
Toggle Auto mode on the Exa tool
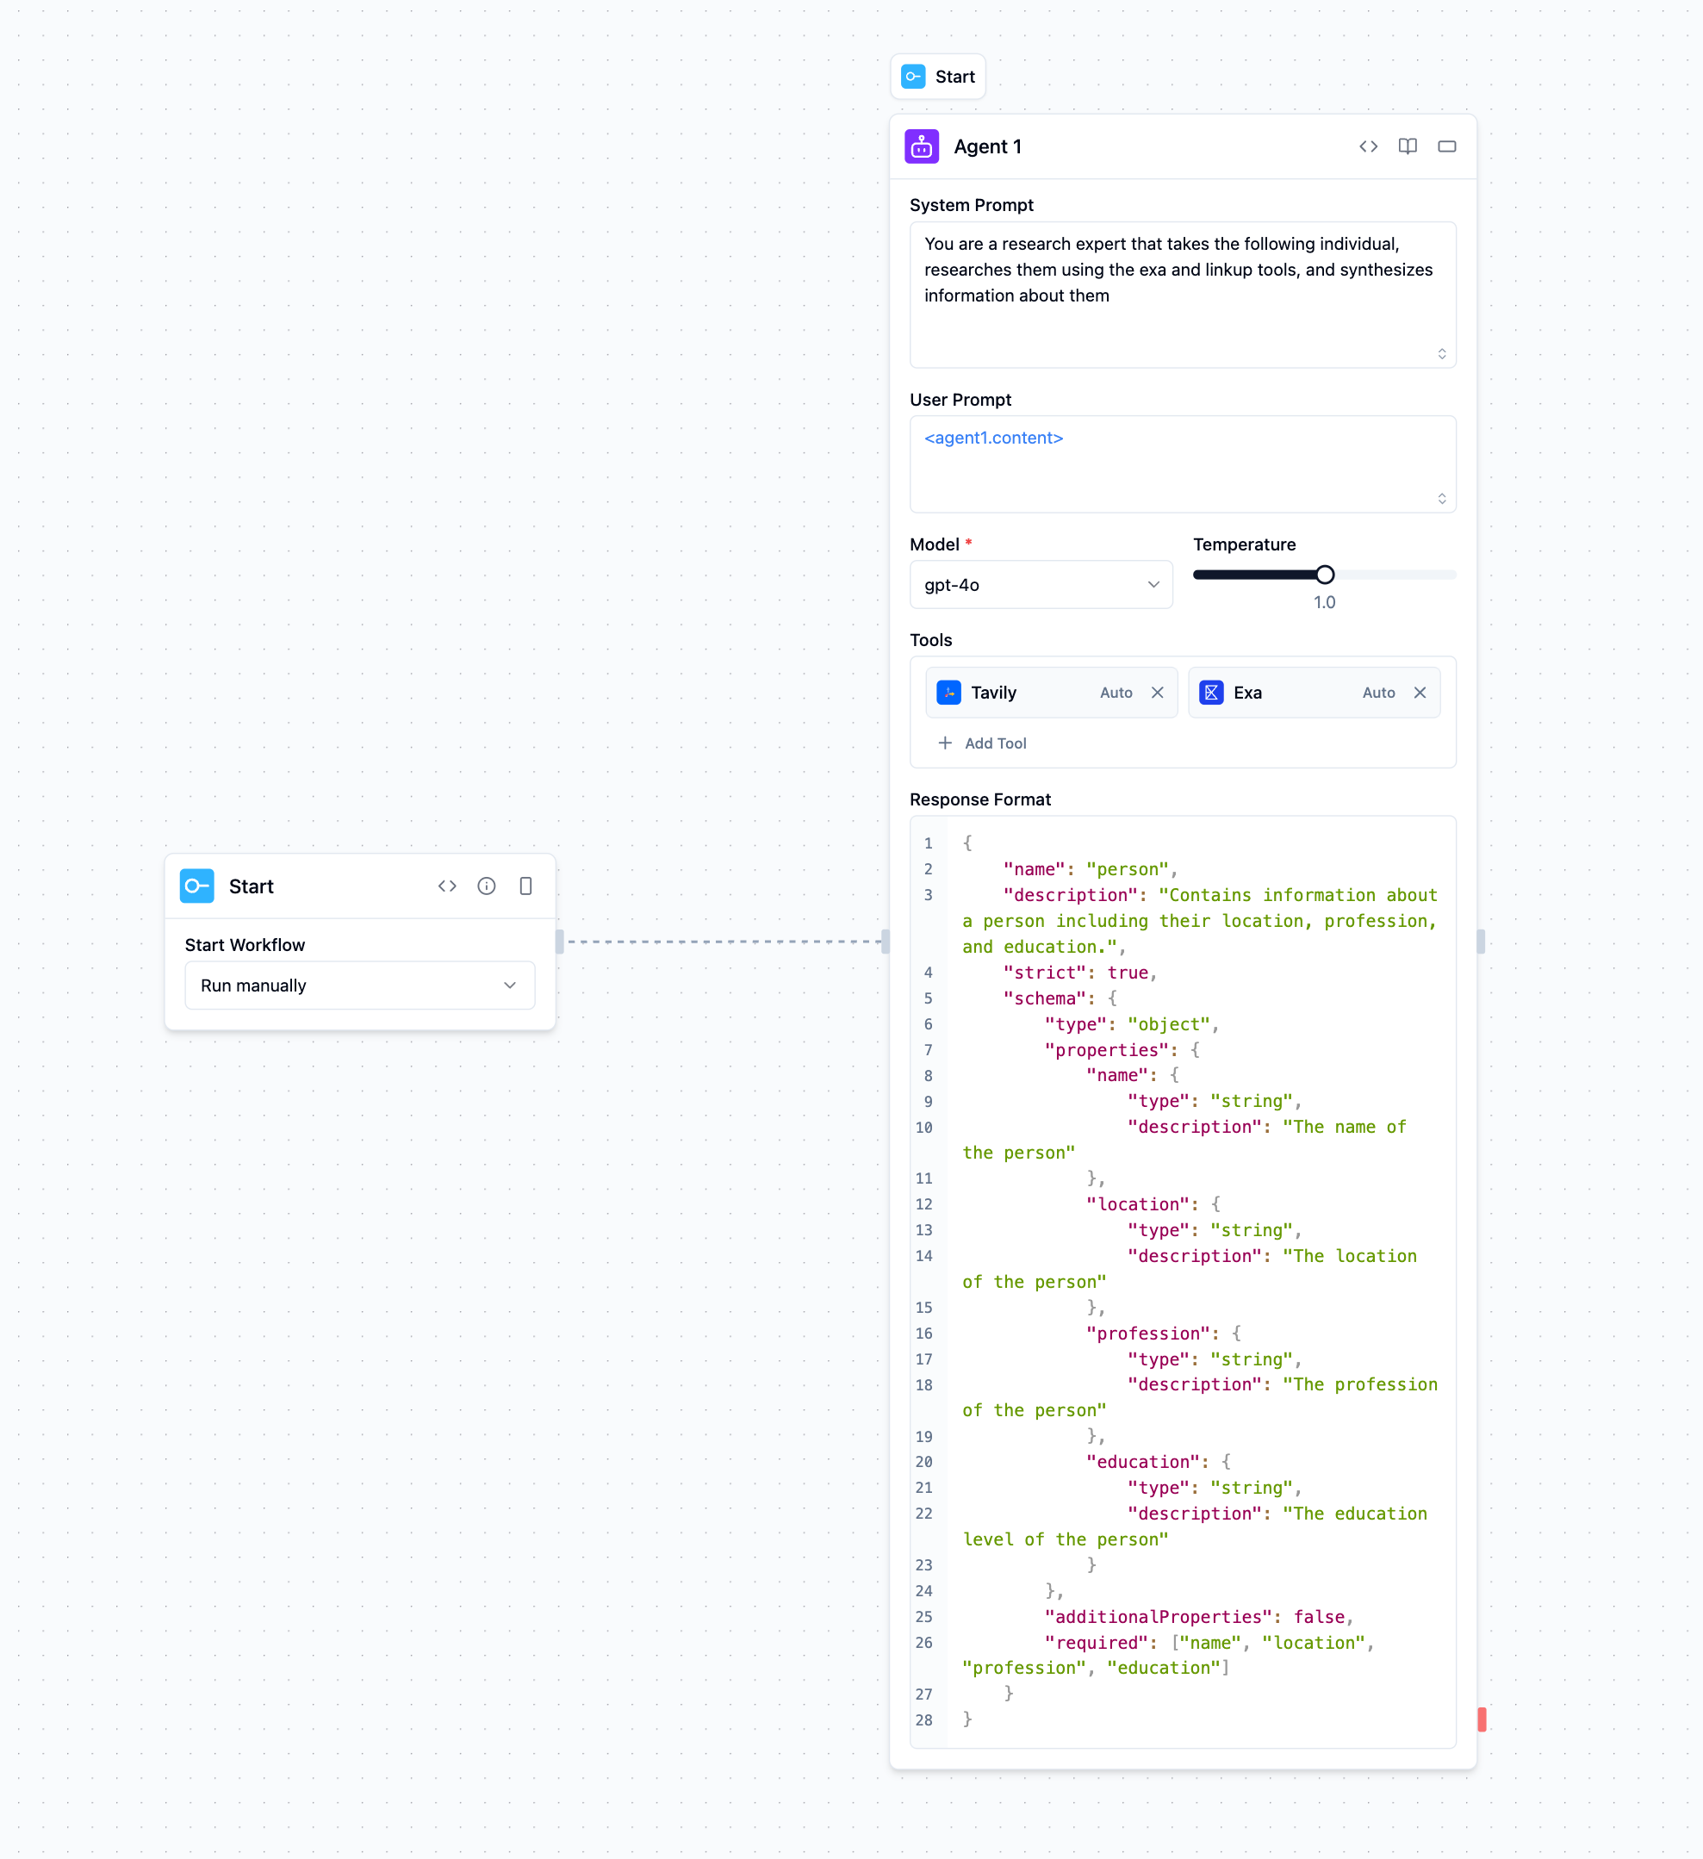(1378, 693)
